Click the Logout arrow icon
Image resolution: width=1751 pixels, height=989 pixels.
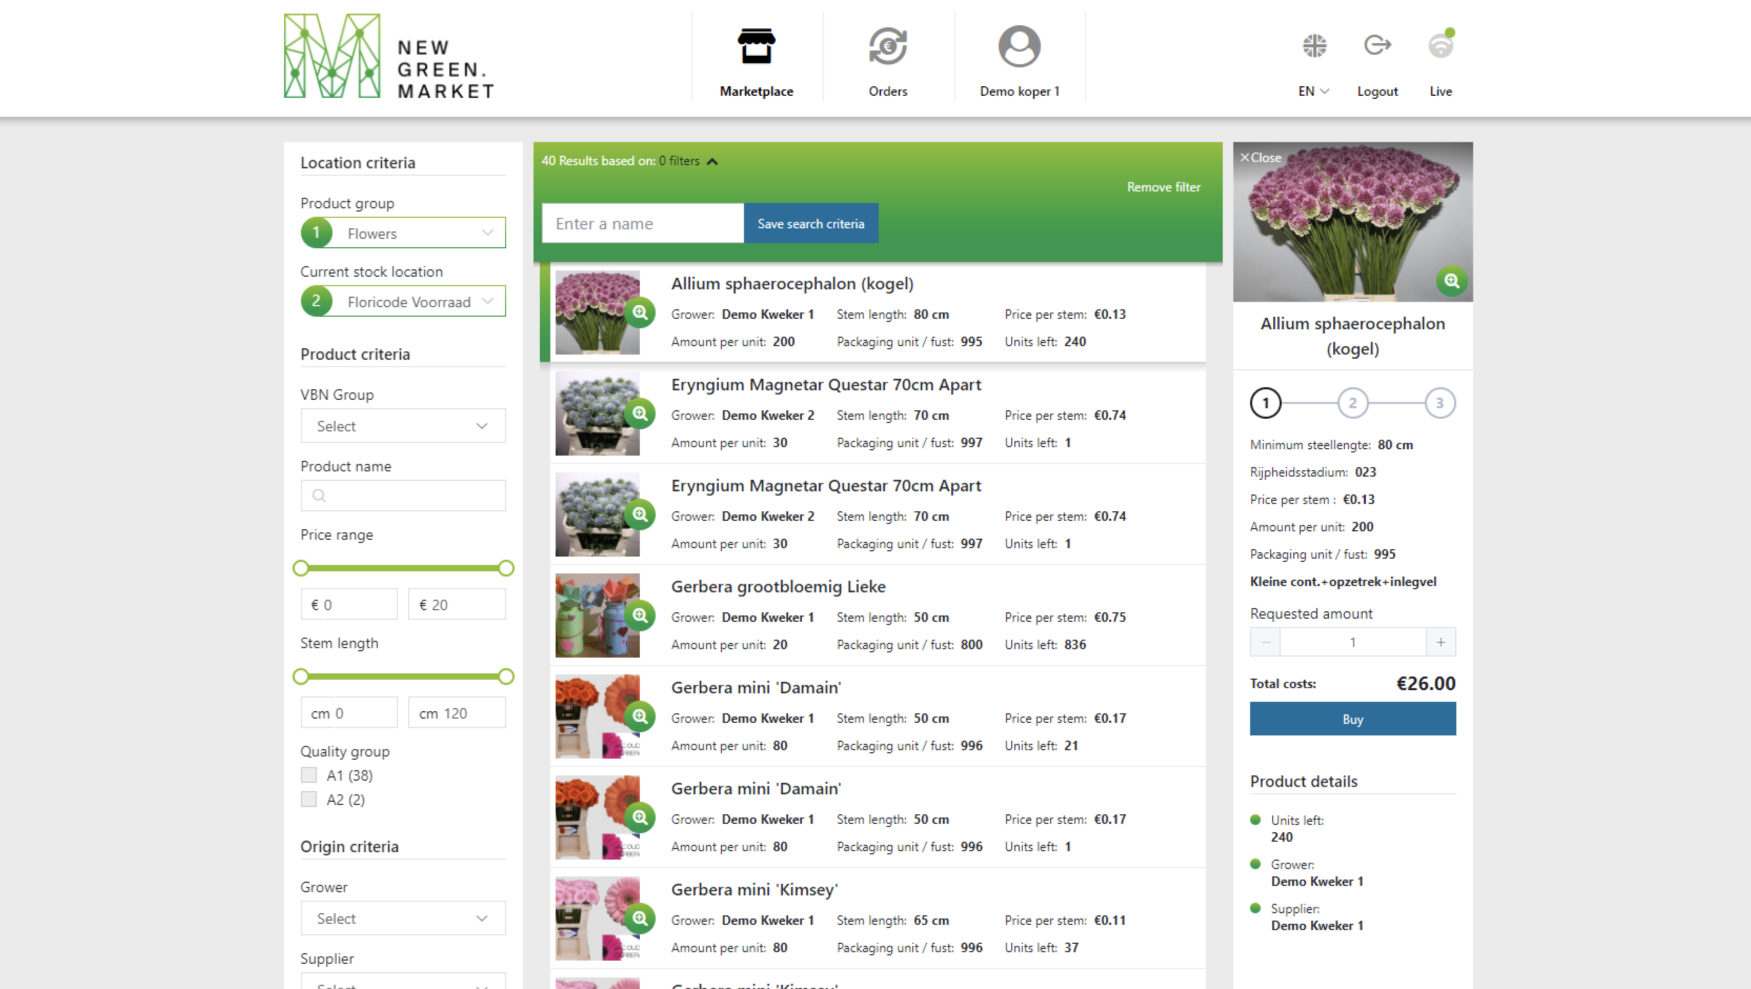(1377, 46)
